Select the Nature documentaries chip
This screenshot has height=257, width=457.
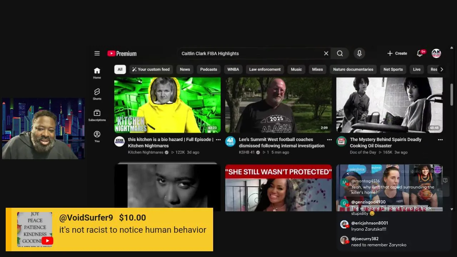[353, 69]
